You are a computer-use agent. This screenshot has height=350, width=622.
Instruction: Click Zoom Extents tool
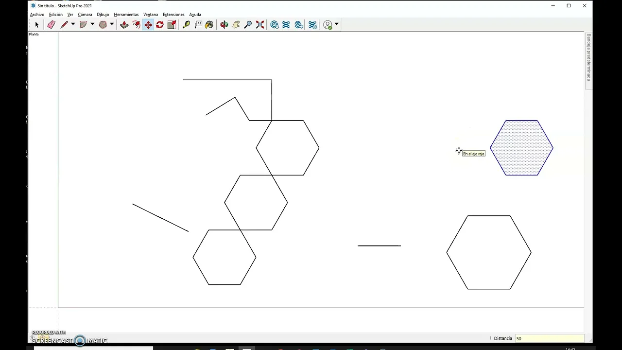tap(260, 25)
